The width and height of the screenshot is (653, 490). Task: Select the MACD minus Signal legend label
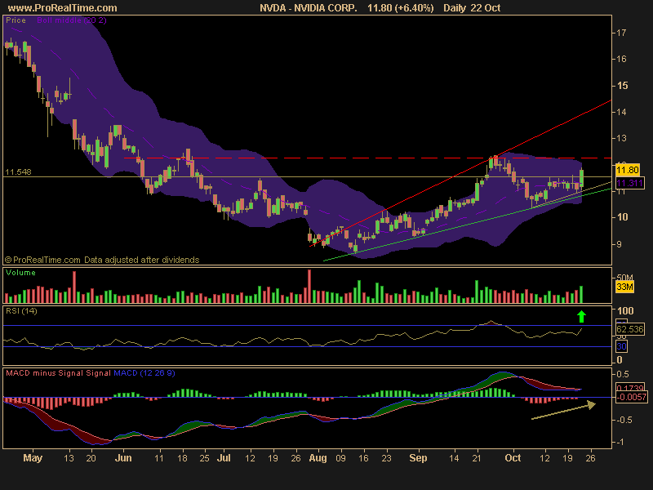(x=45, y=373)
